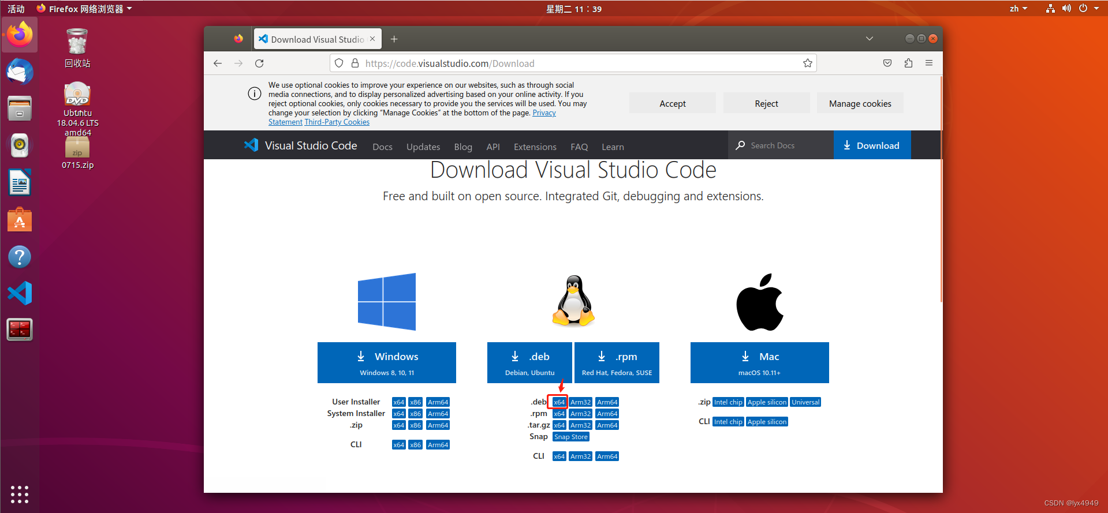Screen dimensions: 1108x513
Task: Bookmark this page with star icon
Action: 808,63
